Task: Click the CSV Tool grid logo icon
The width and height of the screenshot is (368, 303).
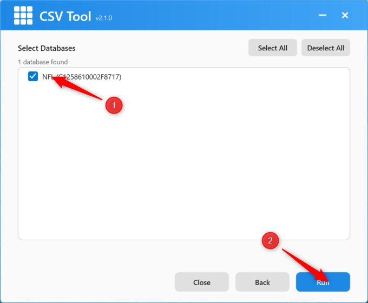Action: click(23, 16)
